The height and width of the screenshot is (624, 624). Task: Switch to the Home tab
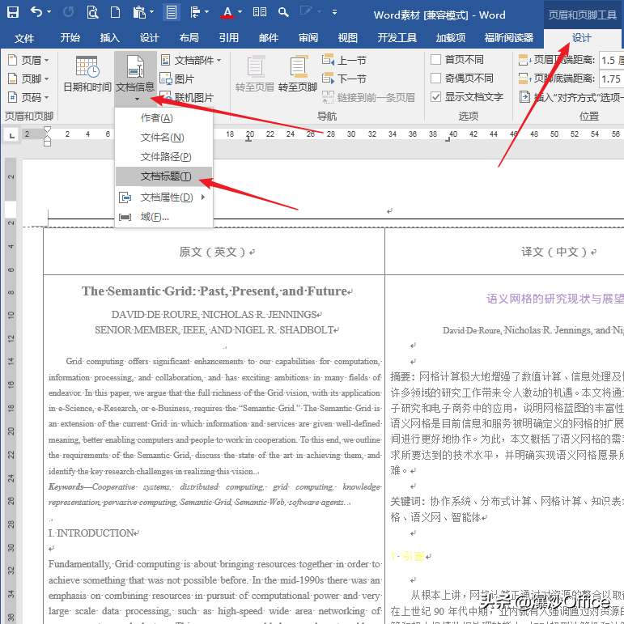click(x=70, y=38)
